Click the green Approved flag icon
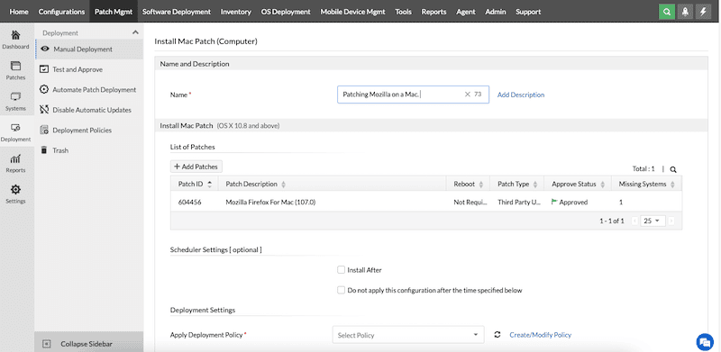Viewport: 721px width, 352px height. (554, 202)
